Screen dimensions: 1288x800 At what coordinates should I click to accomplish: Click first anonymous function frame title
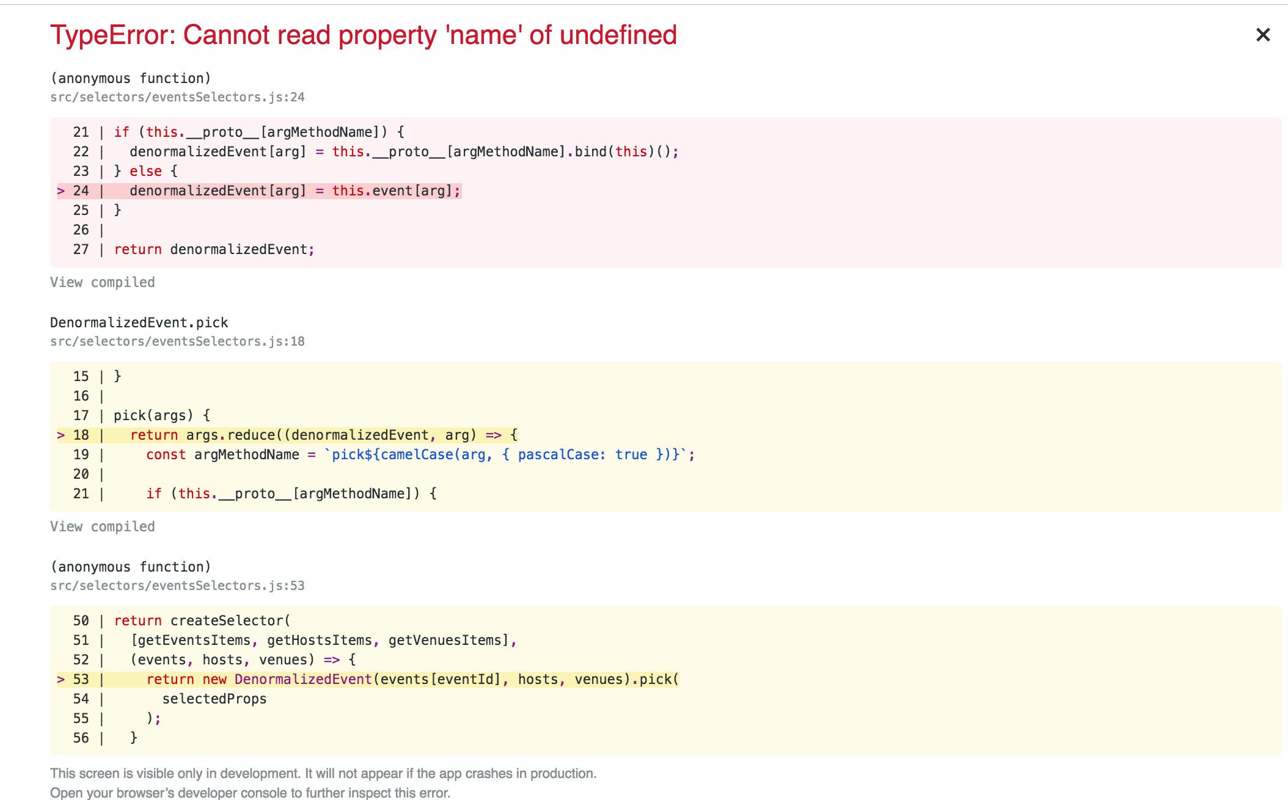click(x=130, y=78)
